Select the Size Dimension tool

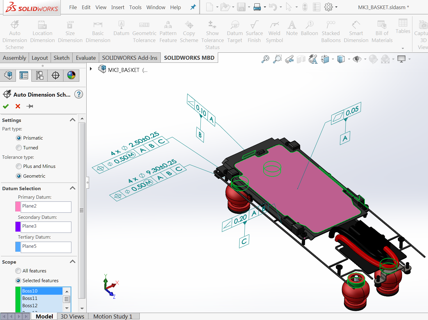click(x=70, y=31)
